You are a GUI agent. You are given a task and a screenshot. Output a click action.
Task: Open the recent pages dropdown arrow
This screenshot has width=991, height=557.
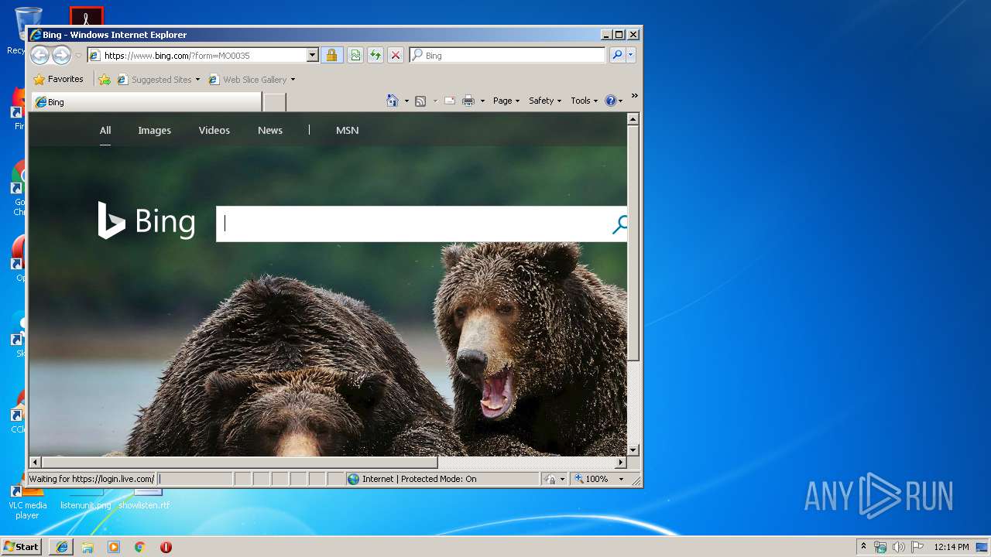pos(78,56)
